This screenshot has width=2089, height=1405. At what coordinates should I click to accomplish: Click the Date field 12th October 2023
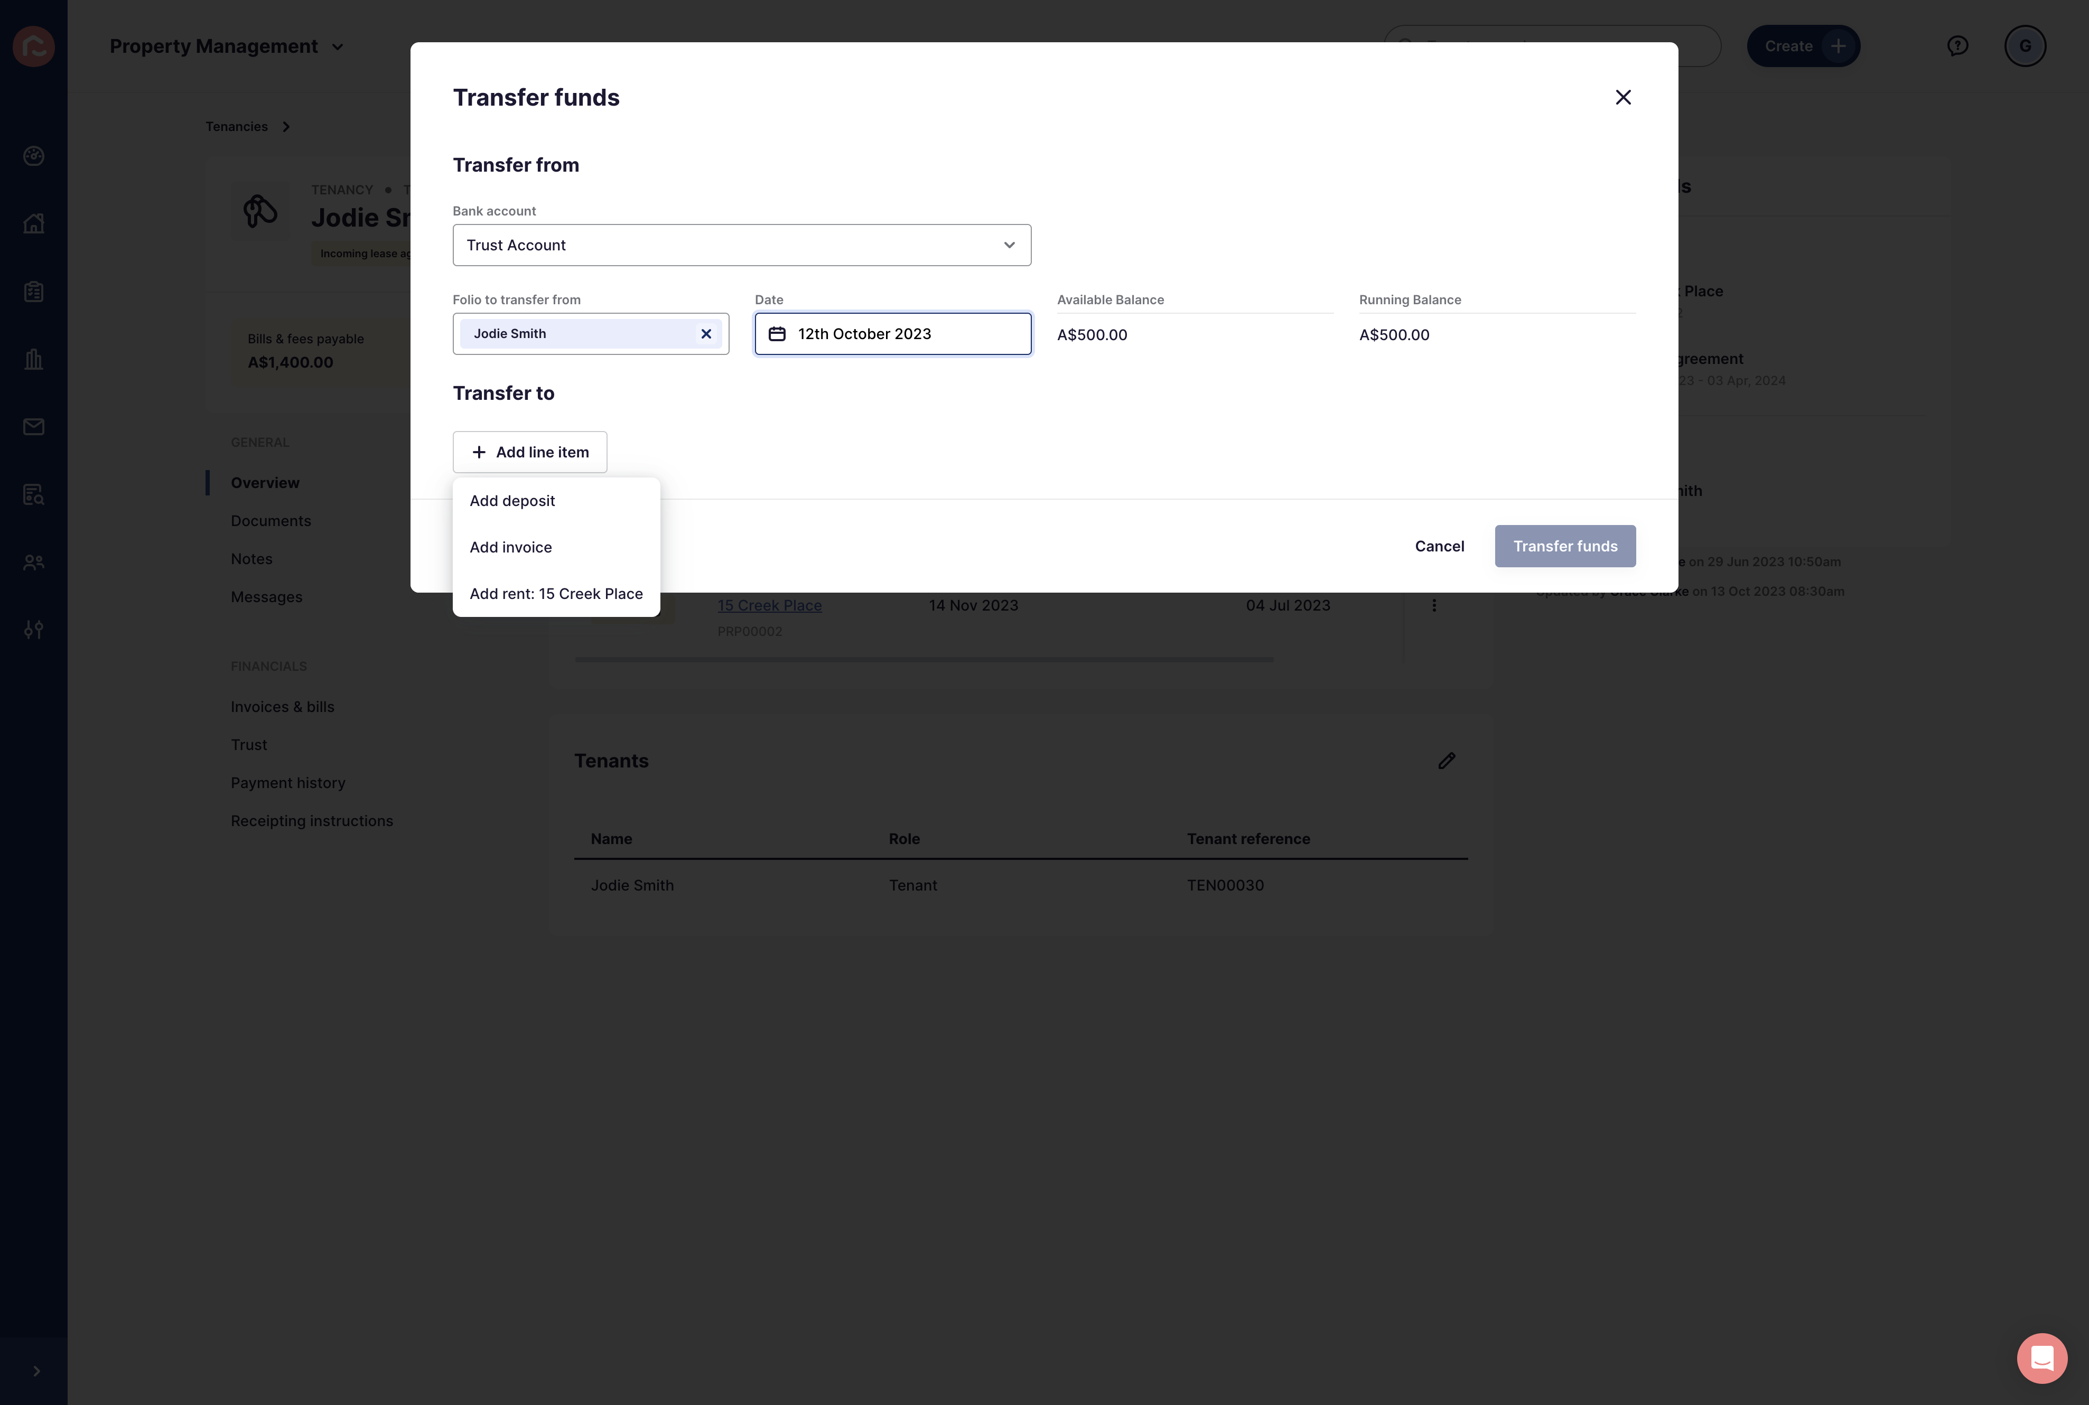(x=892, y=333)
